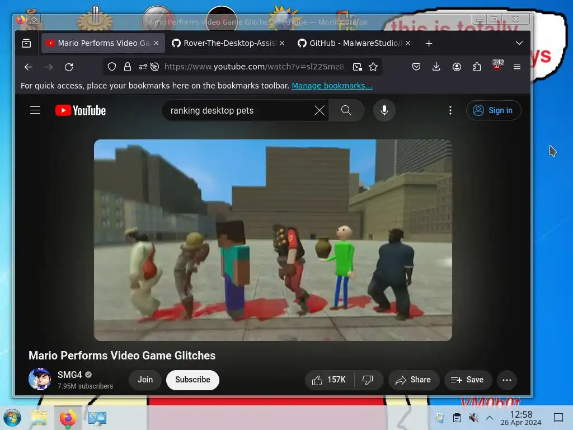Save page to Pocket
This screenshot has width=573, height=430.
pos(416,67)
